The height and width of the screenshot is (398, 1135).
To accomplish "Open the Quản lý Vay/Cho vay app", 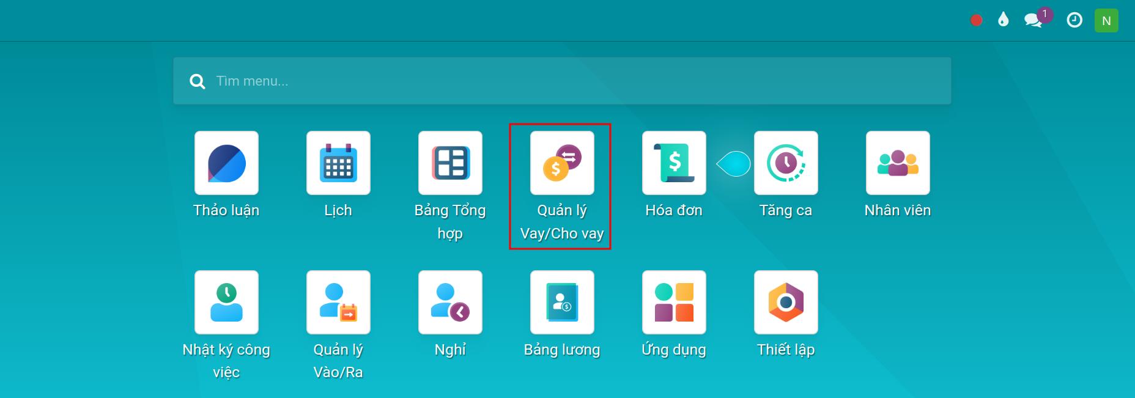I will tap(562, 163).
